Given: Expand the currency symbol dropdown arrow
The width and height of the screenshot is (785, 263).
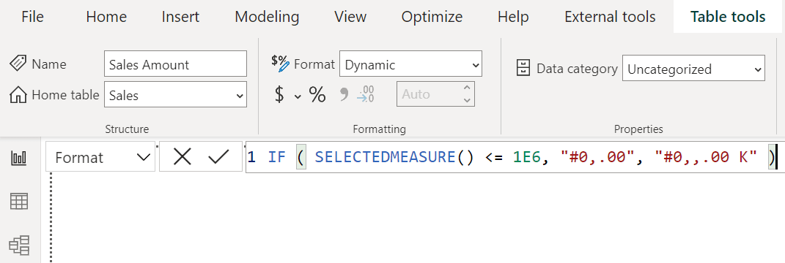Looking at the screenshot, I should (x=298, y=96).
